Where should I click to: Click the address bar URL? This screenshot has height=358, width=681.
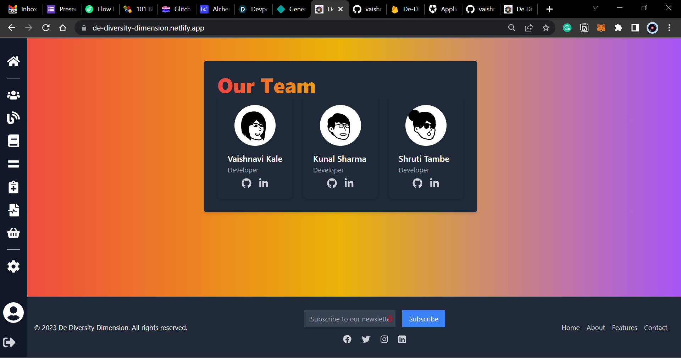[x=148, y=28]
